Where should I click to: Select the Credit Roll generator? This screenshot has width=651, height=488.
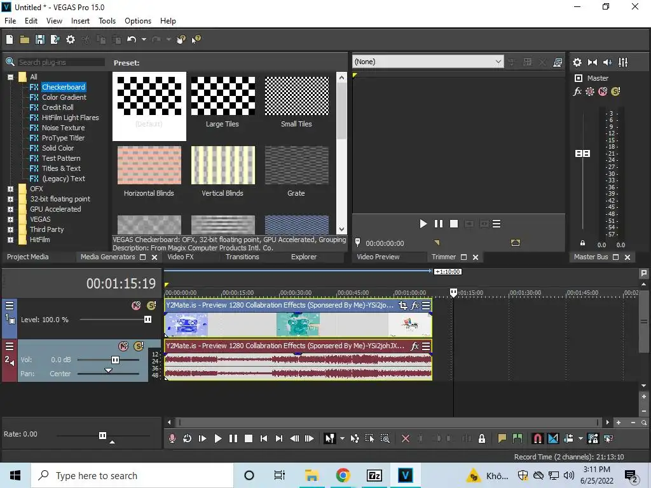57,107
